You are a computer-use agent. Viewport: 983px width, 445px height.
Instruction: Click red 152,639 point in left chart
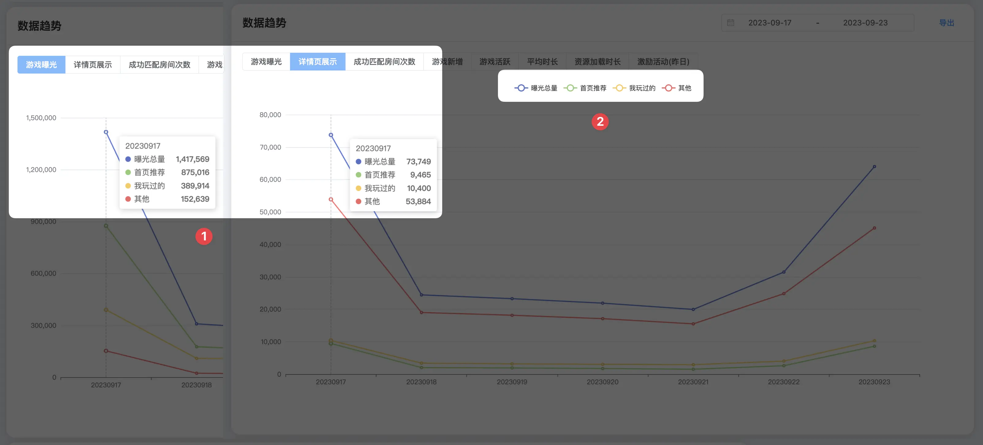pyautogui.click(x=106, y=351)
